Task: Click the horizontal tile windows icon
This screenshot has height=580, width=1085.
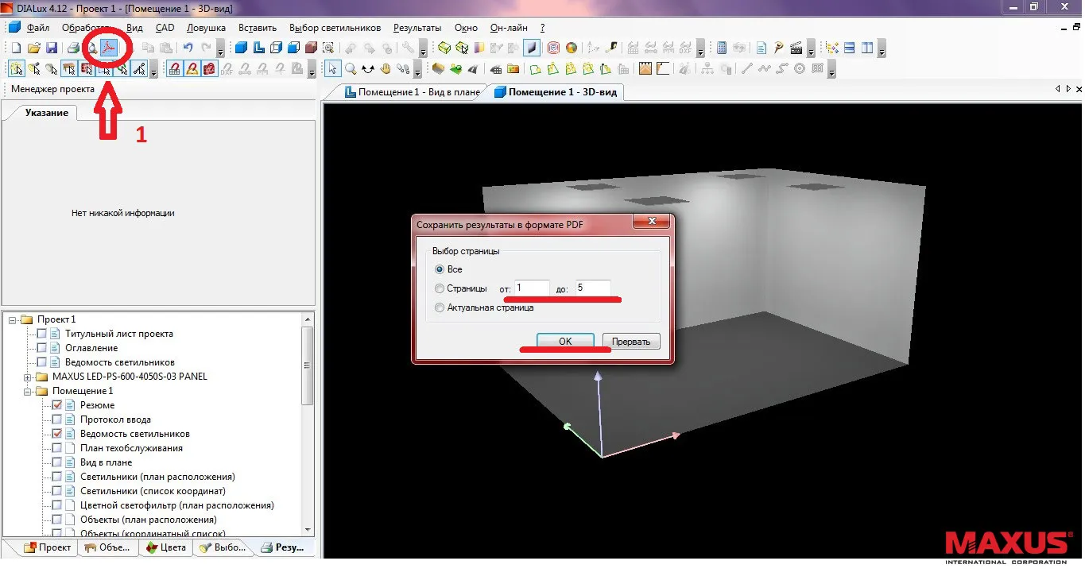Action: pyautogui.click(x=849, y=48)
